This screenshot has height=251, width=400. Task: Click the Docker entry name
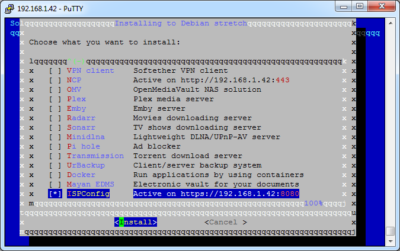(81, 175)
